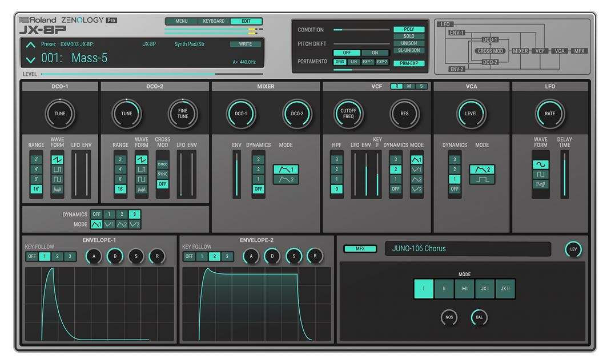611x363 pixels.
Task: Select Mixer envelope mode 1 icon
Action: point(286,170)
